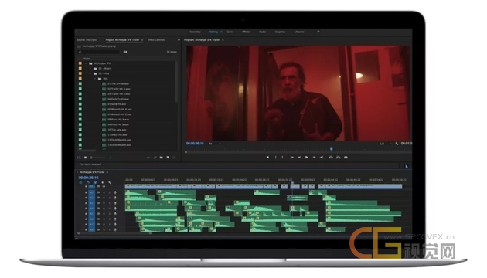The image size is (487, 278).
Task: Click the Export Frame camera icon
Action: 346,158
